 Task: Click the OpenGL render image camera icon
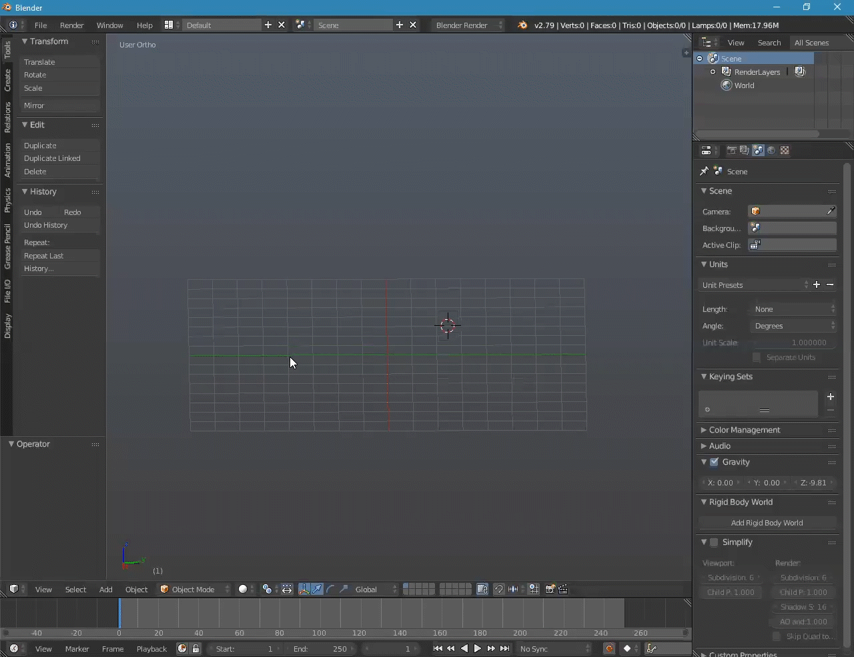point(550,589)
